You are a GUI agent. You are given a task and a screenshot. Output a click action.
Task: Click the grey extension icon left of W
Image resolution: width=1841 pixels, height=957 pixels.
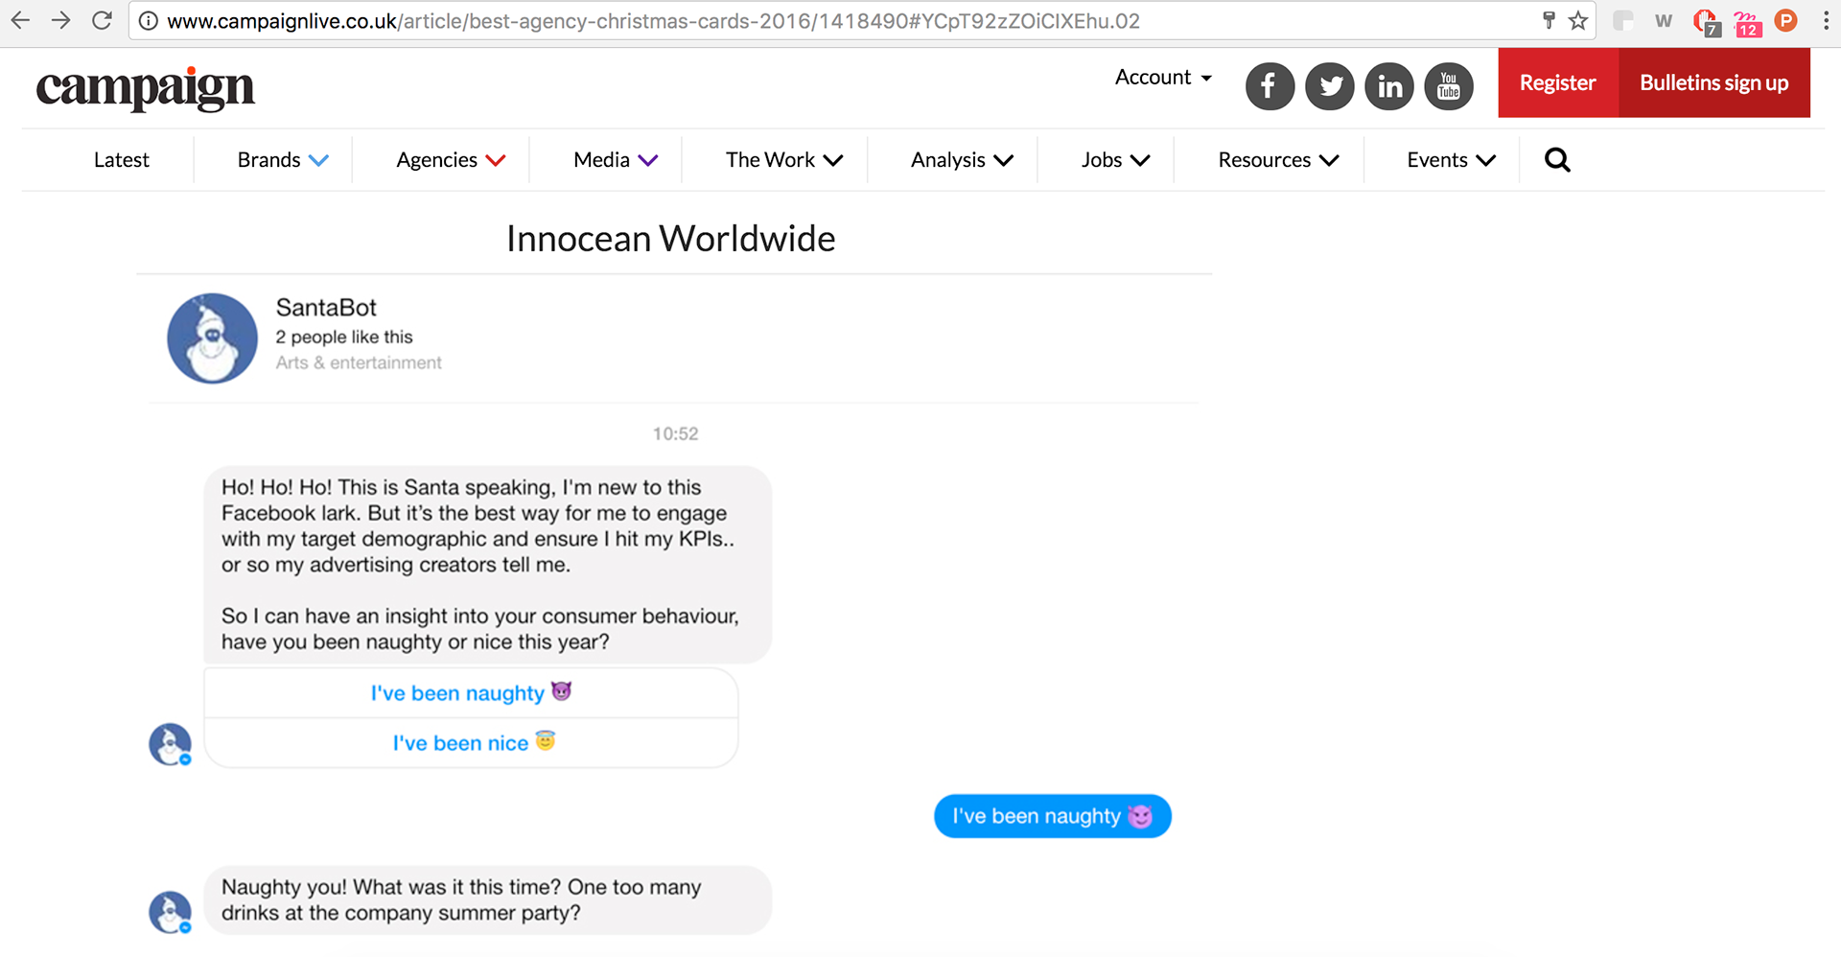1623,21
